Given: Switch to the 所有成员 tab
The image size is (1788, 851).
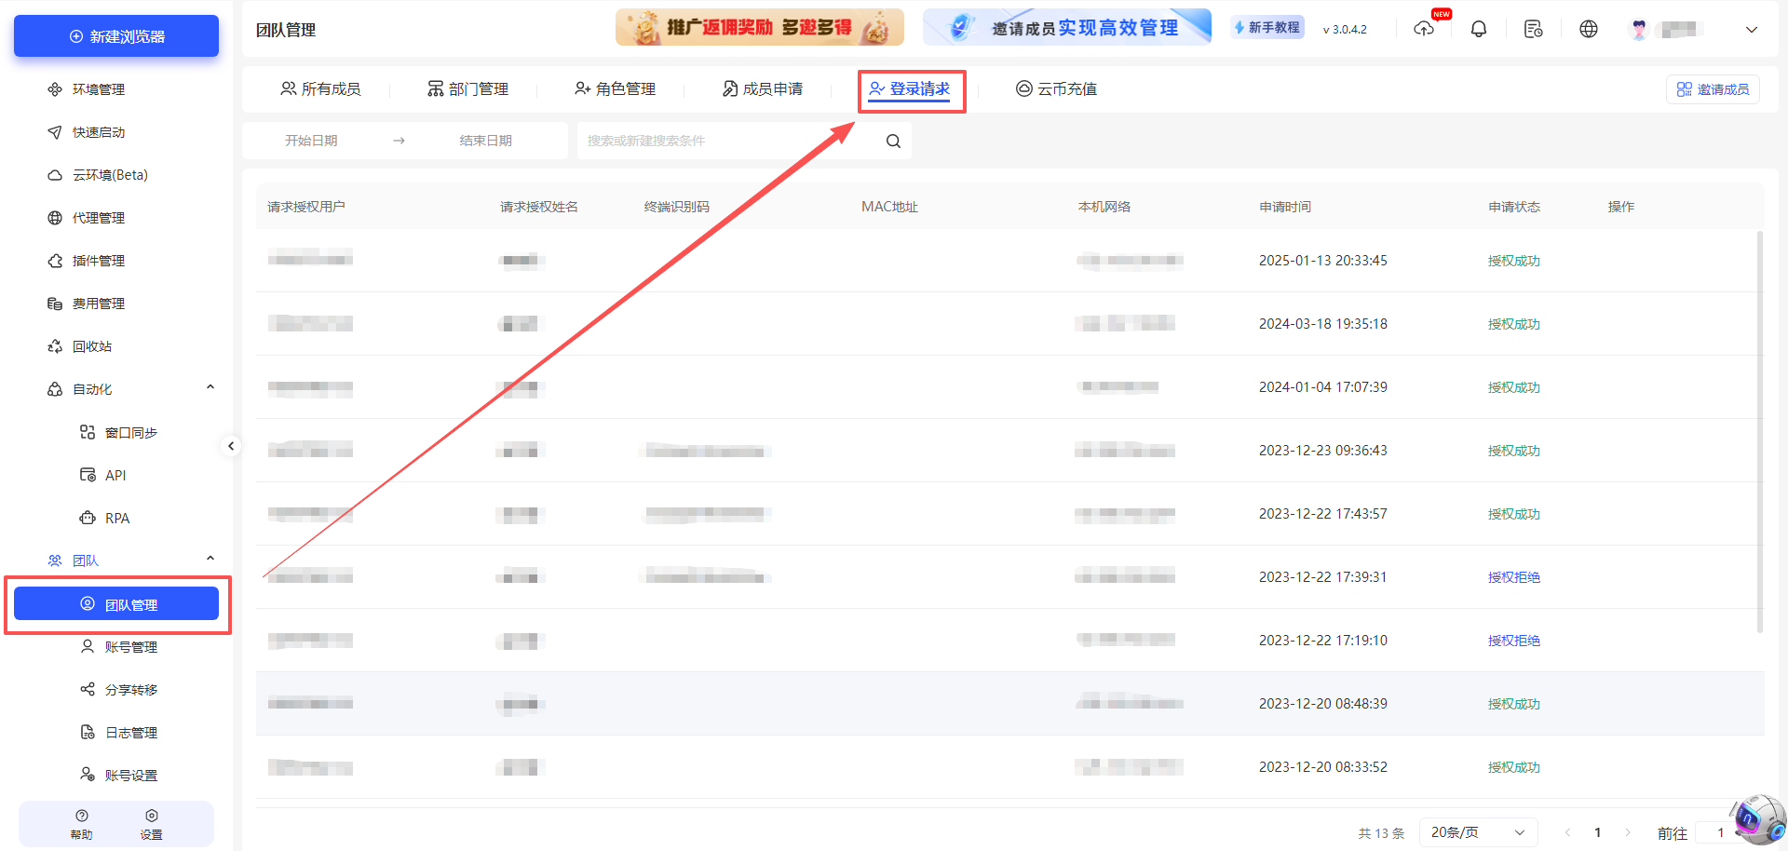Looking at the screenshot, I should point(321,88).
